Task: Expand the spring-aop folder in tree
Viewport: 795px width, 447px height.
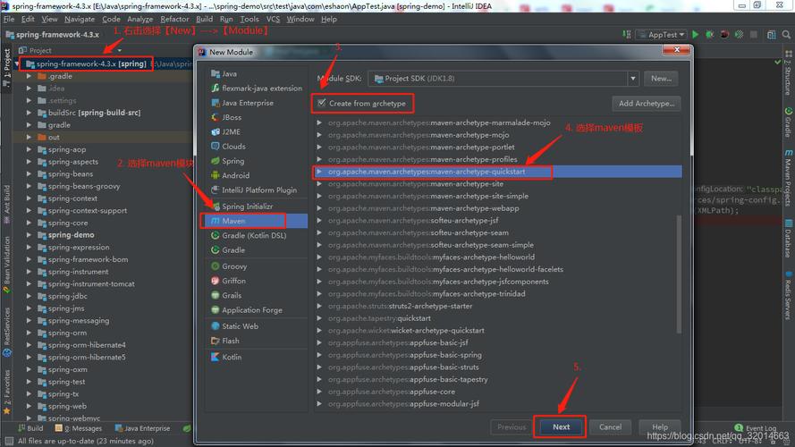Action: pyautogui.click(x=29, y=149)
